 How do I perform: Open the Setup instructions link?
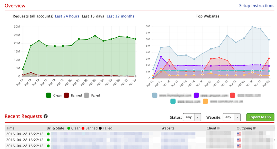click(256, 6)
